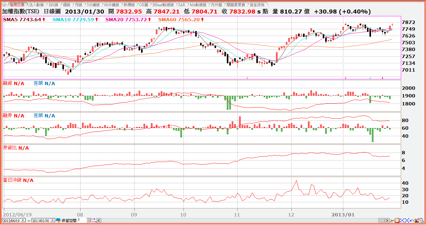Switch to the 內外盤 tab
This screenshot has height=225, width=426.
tap(217, 5)
